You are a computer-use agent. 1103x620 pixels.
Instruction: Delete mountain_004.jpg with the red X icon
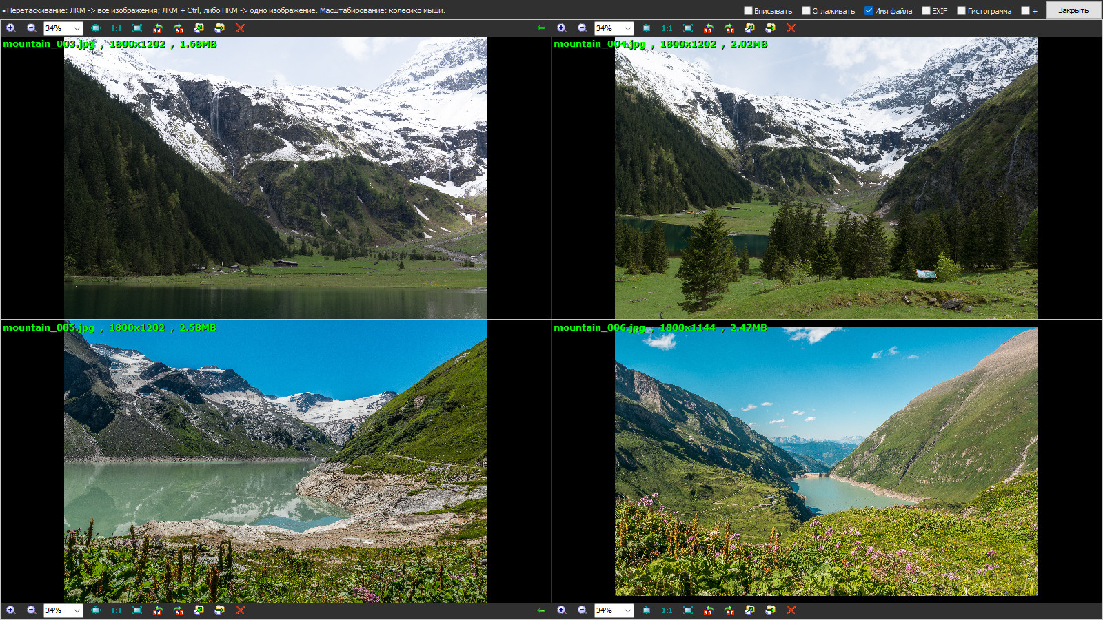pos(790,28)
